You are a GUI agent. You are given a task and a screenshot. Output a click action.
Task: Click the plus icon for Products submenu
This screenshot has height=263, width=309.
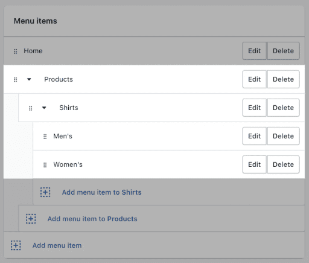31,219
